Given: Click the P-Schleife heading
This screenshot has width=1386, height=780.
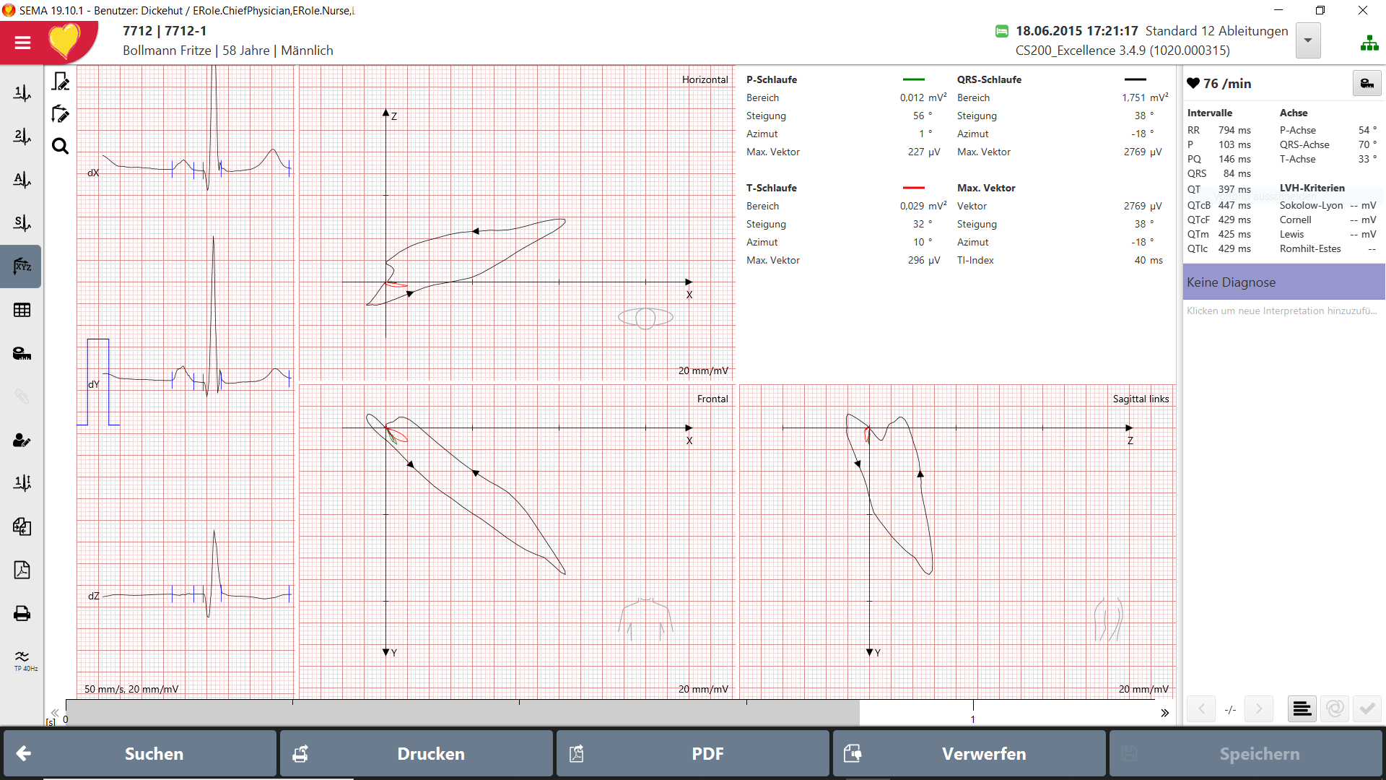Looking at the screenshot, I should point(772,79).
